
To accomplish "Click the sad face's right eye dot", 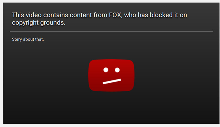I will coord(117,70).
